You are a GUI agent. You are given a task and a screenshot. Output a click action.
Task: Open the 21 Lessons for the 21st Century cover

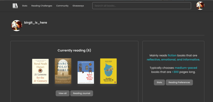[x=40, y=71]
